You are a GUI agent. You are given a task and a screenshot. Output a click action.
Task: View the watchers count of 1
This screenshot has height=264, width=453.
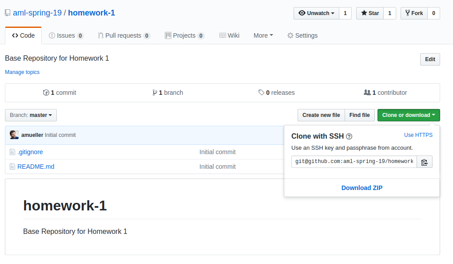pyautogui.click(x=345, y=13)
